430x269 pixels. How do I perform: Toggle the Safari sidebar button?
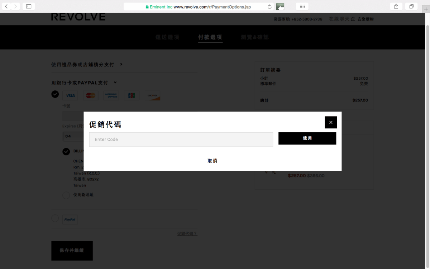[29, 6]
